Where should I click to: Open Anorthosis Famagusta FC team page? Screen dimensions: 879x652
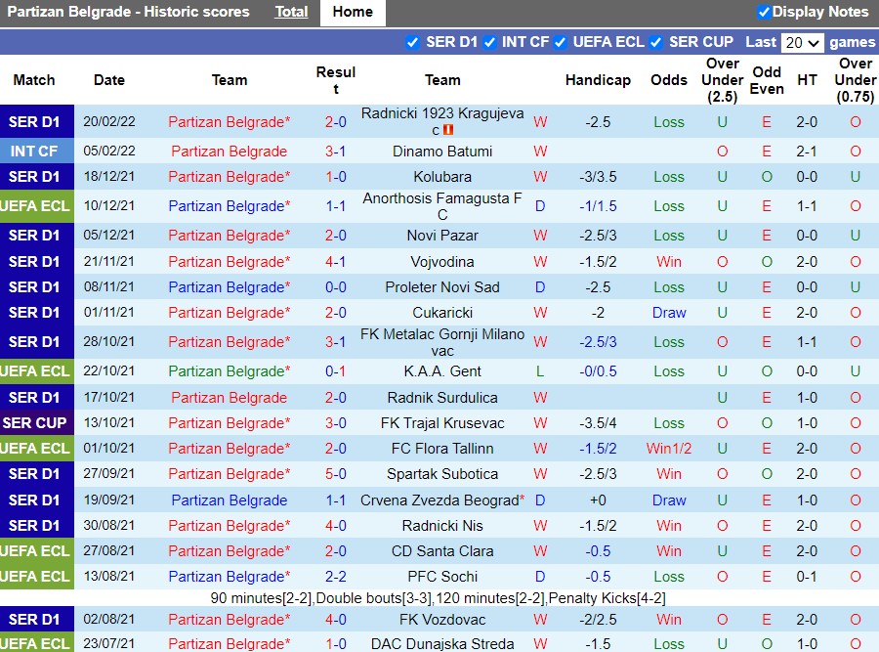pos(442,206)
